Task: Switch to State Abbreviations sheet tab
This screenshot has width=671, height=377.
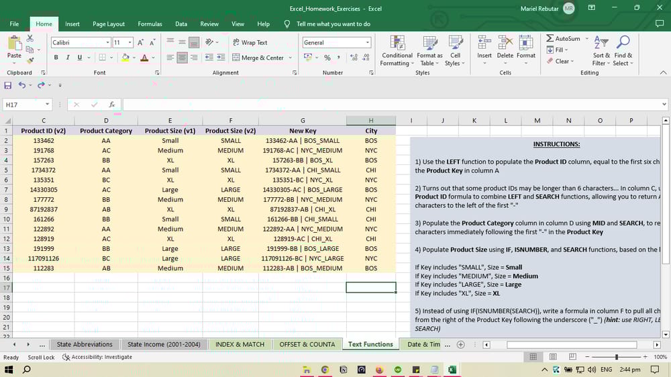Action: point(85,344)
